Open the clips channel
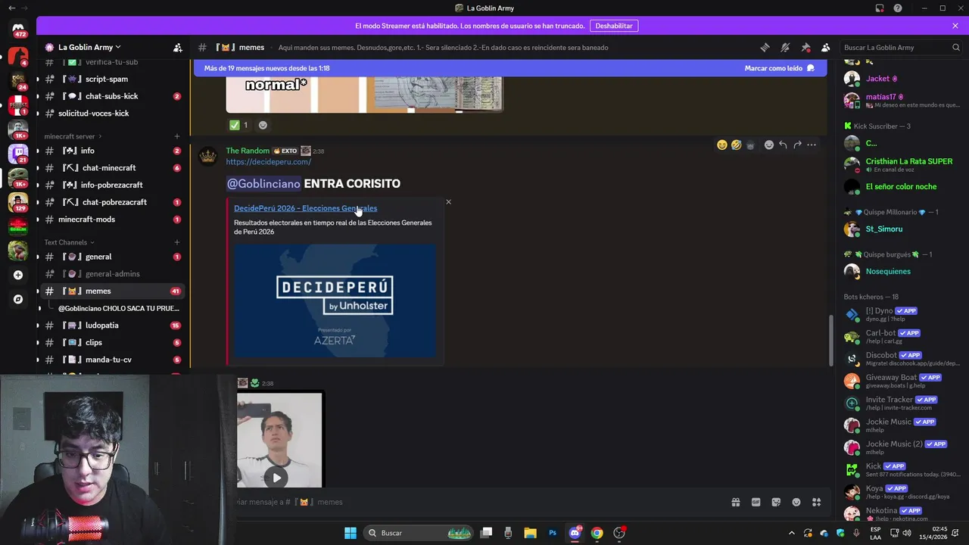Image resolution: width=969 pixels, height=545 pixels. (x=113, y=342)
